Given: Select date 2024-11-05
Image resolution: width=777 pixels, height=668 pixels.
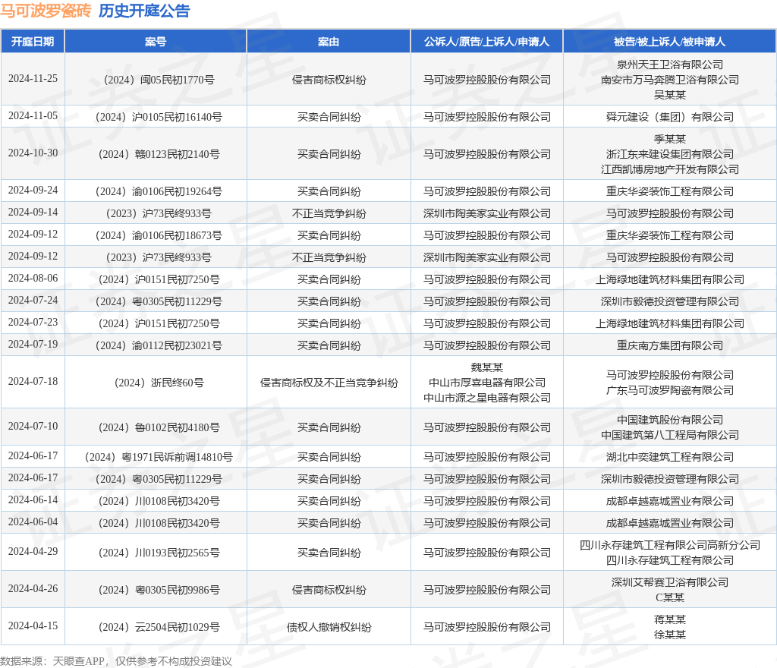Looking at the screenshot, I should (x=33, y=116).
